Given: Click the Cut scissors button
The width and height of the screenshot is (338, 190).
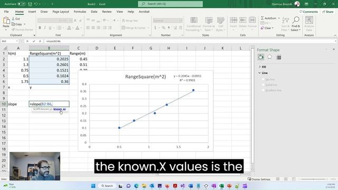Looking at the screenshot, I should pos(16,19).
